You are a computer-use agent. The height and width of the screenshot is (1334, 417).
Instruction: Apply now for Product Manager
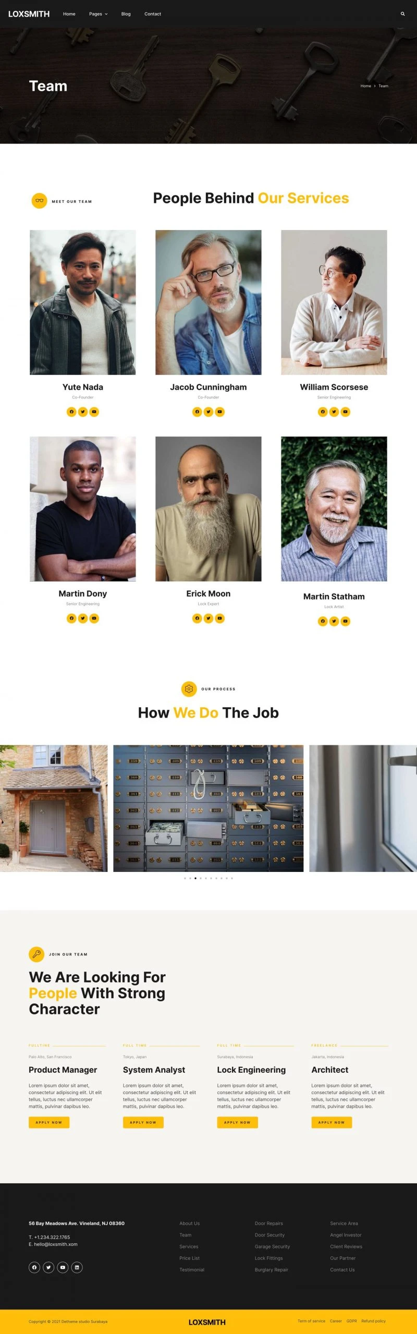[x=49, y=1122]
